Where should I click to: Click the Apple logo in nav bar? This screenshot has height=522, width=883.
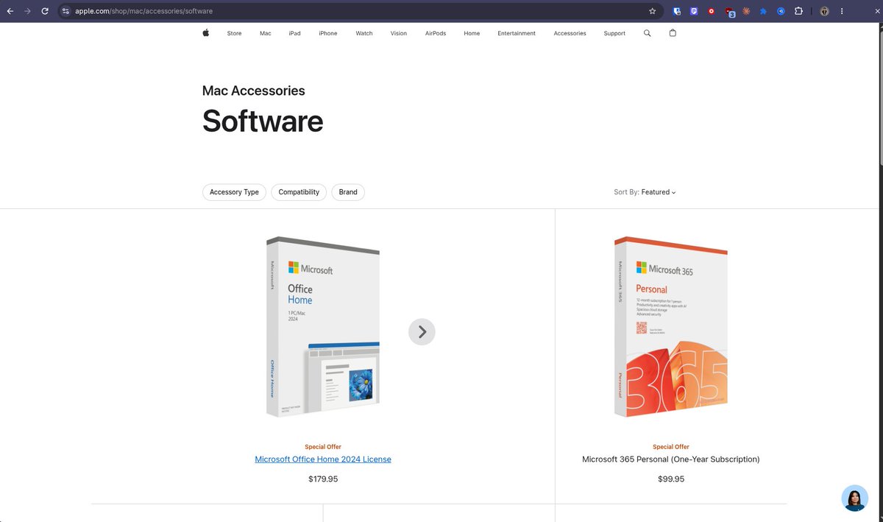(x=206, y=32)
